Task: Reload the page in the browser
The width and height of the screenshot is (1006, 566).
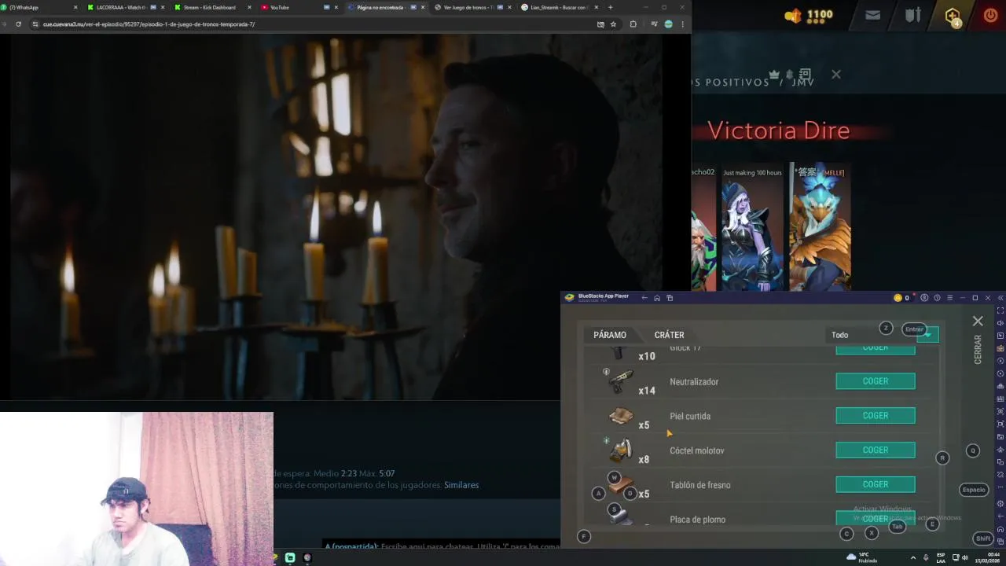Action: click(18, 24)
